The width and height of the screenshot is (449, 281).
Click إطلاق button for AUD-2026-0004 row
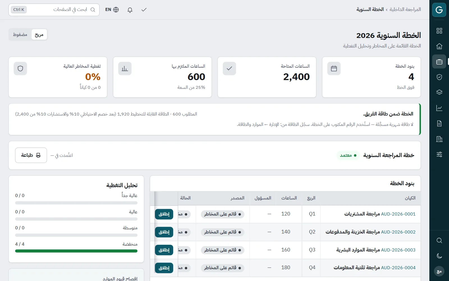pos(164,268)
